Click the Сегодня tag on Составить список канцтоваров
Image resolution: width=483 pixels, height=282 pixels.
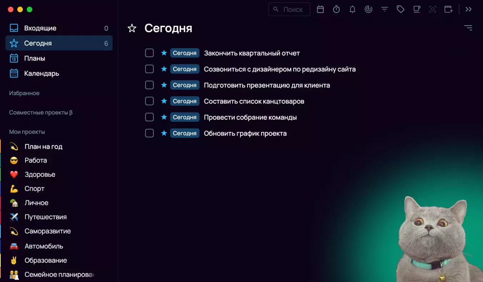pyautogui.click(x=185, y=101)
